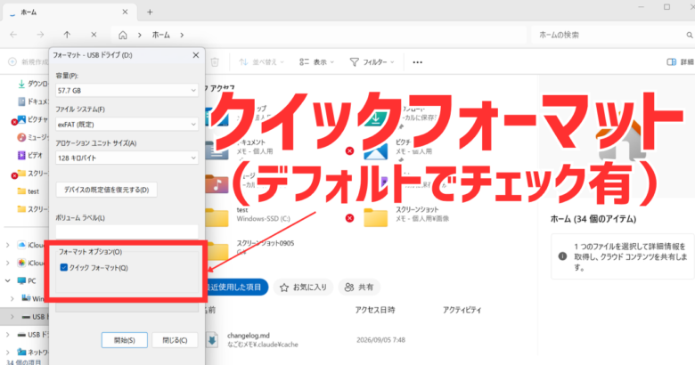Click the back navigation arrow
Viewport: 695px width, 365px height.
tap(13, 35)
